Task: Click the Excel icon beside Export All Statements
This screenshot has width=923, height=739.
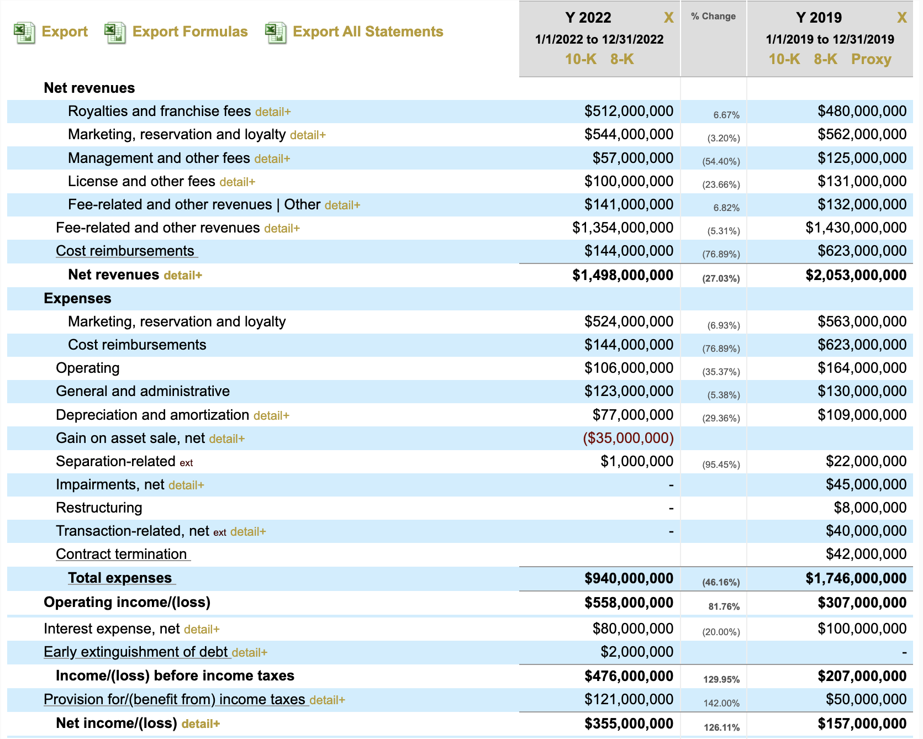Action: coord(276,32)
